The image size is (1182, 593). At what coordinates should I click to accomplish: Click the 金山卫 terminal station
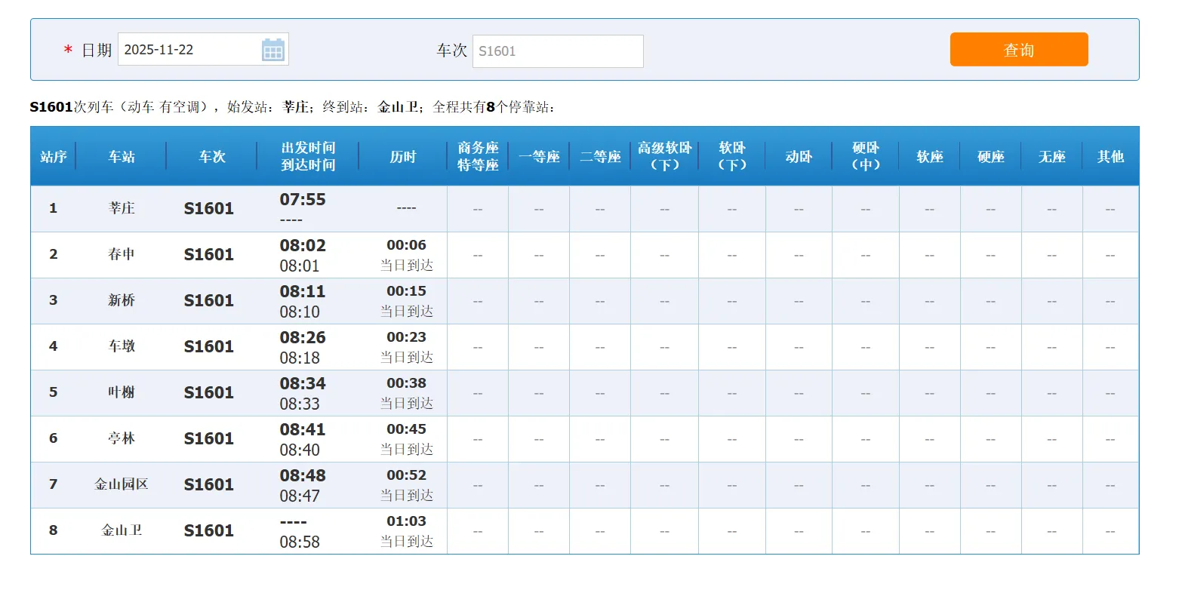tap(122, 530)
